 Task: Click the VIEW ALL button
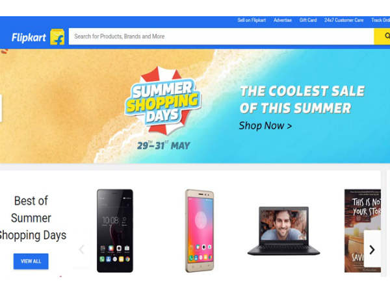pyautogui.click(x=31, y=262)
